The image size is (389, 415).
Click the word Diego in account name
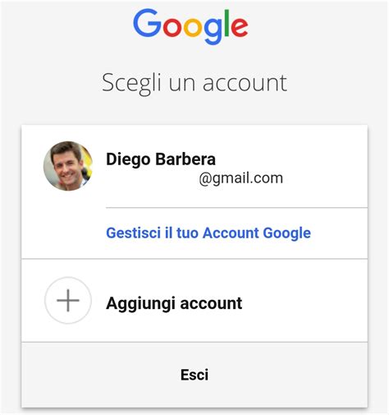(x=128, y=159)
